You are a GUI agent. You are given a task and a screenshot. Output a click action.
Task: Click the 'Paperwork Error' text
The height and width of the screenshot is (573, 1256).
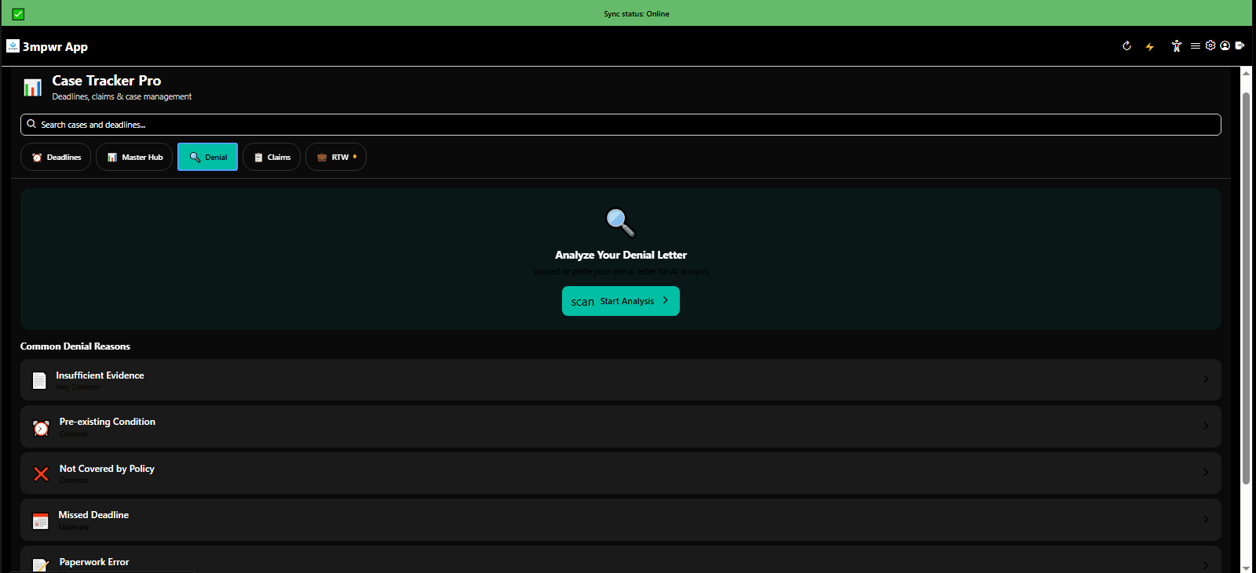(94, 562)
